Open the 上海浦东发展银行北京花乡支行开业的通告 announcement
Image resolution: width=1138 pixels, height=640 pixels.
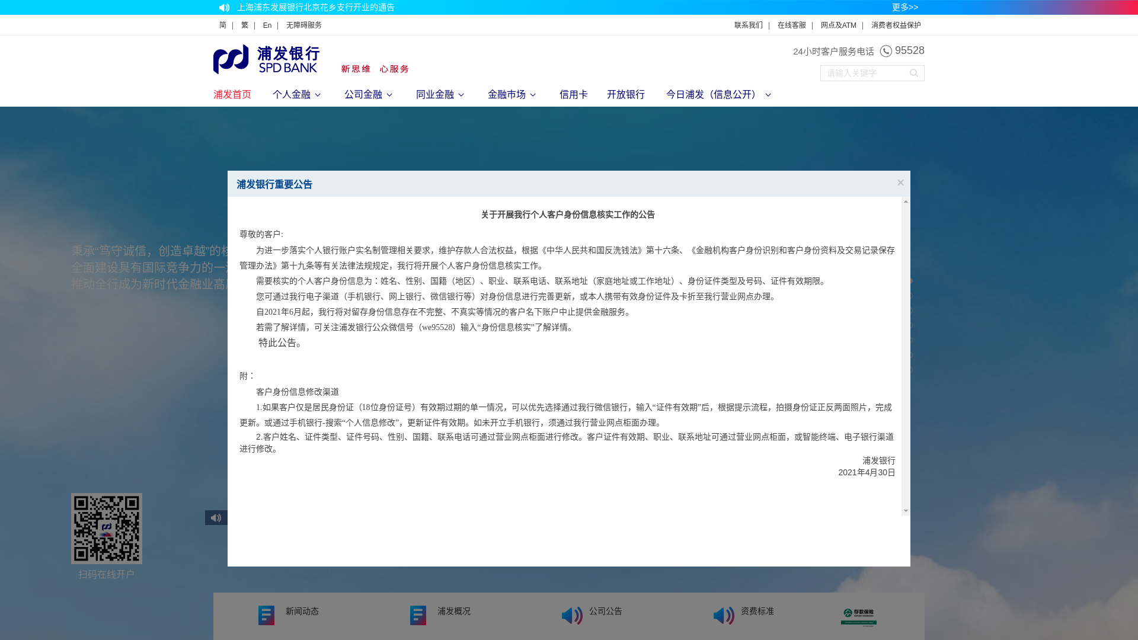pos(316,8)
